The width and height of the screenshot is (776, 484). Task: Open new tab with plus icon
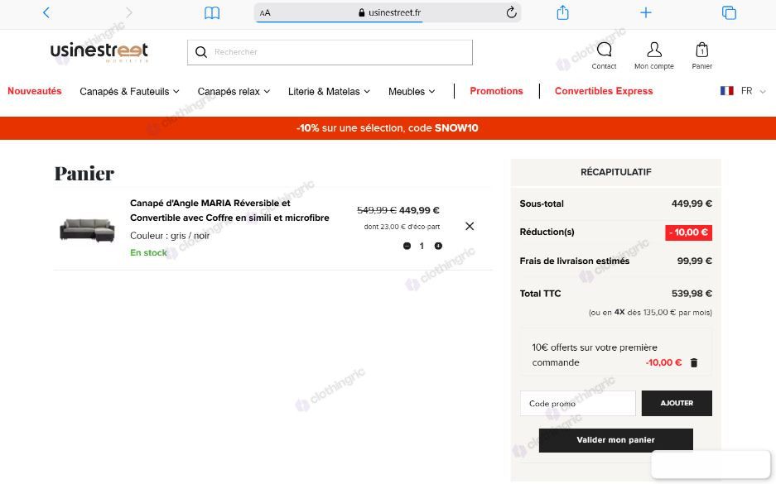tap(645, 12)
